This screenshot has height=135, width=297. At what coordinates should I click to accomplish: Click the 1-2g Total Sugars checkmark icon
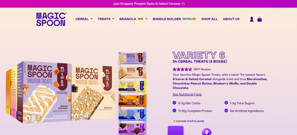click(x=226, y=103)
